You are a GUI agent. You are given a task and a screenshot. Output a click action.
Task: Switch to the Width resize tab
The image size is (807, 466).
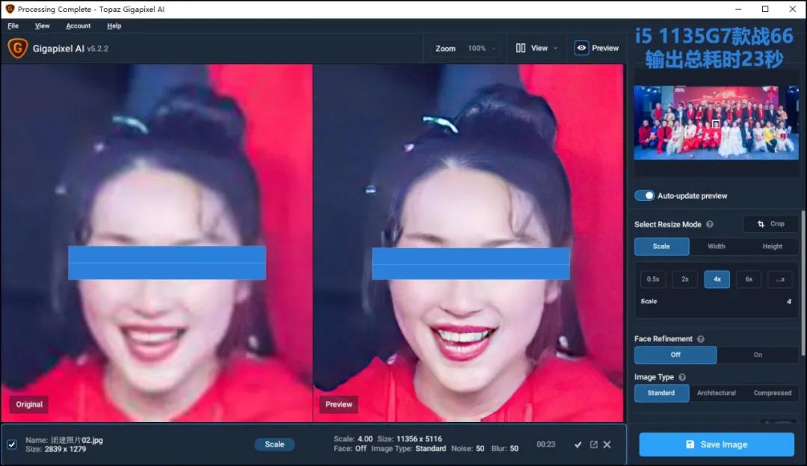point(717,246)
